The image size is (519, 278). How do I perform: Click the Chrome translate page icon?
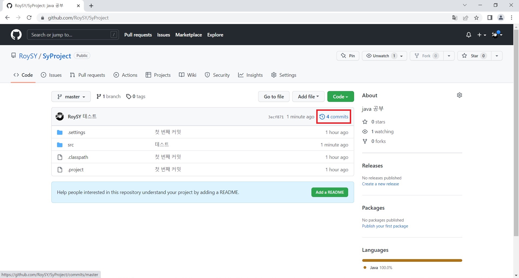click(x=455, y=18)
